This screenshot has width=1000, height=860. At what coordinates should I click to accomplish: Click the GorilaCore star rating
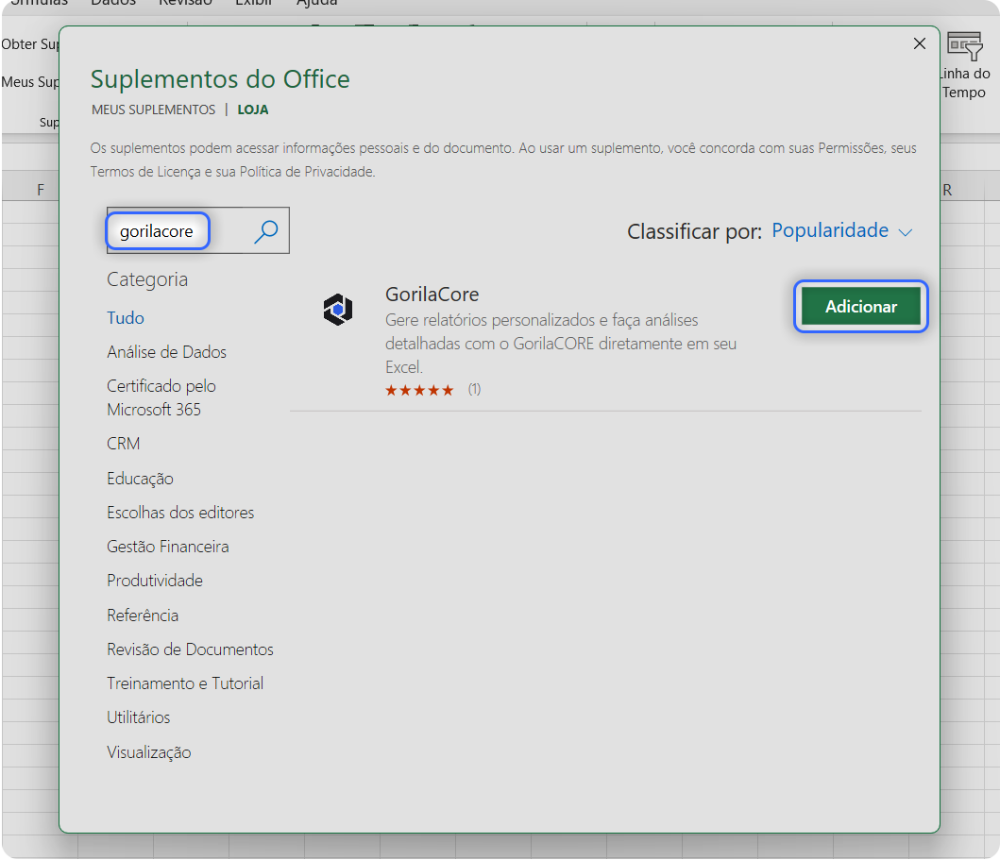coord(419,390)
